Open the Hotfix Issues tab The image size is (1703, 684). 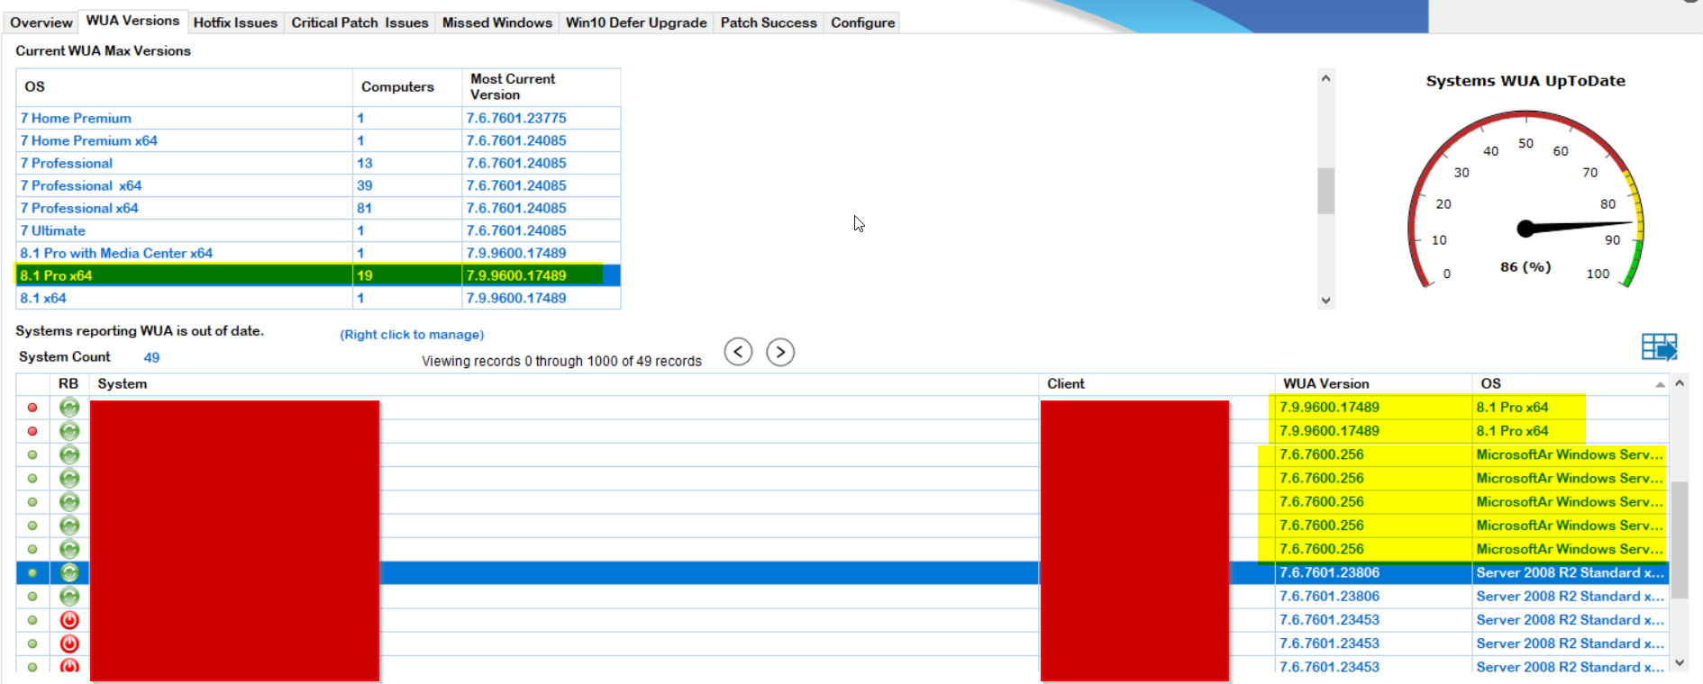click(x=235, y=22)
